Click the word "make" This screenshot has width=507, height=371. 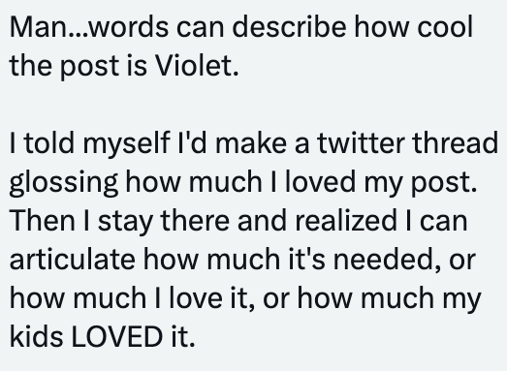tap(251, 142)
